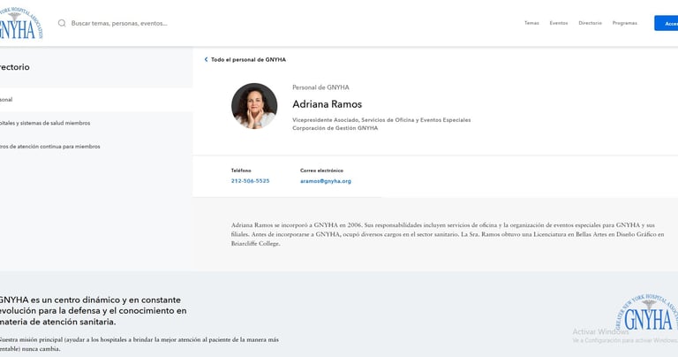678x357 pixels.
Task: Click footer mission statement text
Action: (x=139, y=344)
